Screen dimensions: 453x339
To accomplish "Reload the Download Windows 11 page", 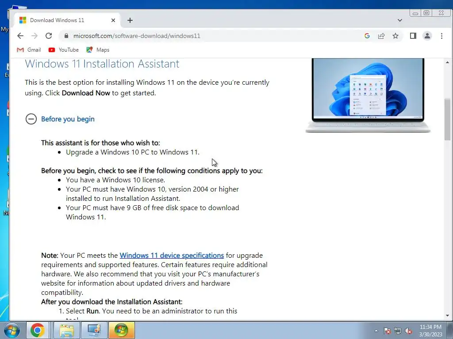I will pos(49,36).
